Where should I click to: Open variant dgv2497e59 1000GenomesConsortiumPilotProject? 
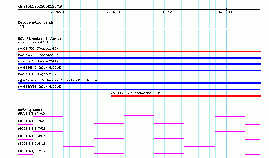[x=60, y=80]
